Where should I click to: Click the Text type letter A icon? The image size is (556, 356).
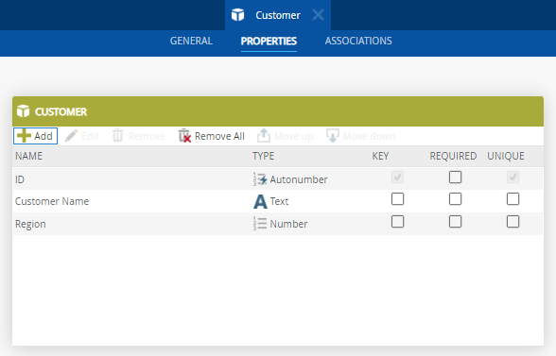point(260,201)
